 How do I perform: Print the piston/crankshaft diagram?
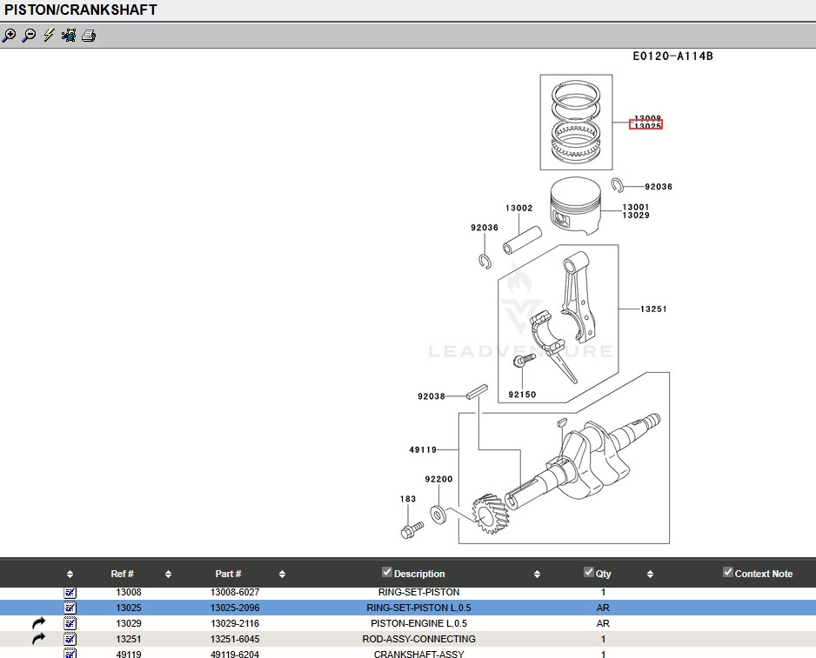point(89,36)
